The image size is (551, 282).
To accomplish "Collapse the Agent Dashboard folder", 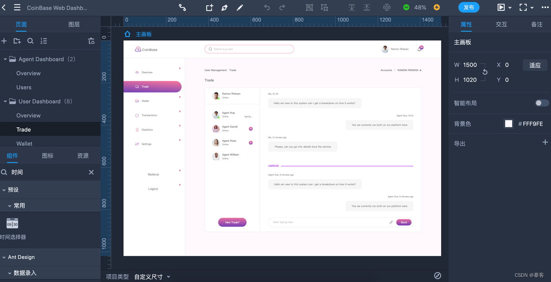I will coord(5,59).
